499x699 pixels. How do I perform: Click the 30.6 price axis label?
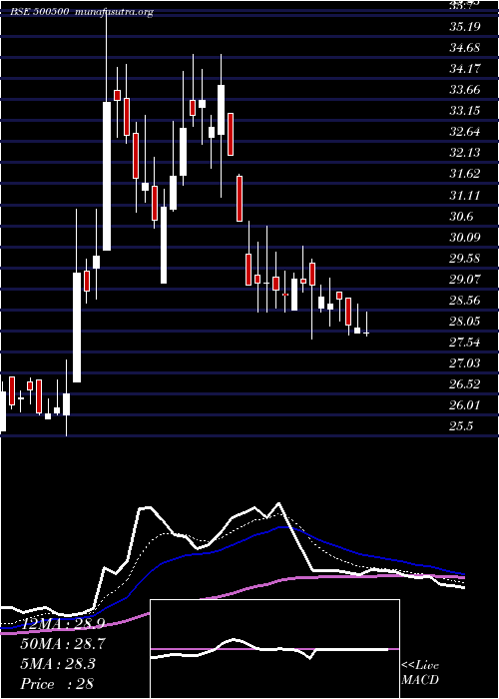(461, 216)
